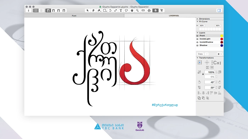Hide the Front layer eye icon
The image size is (248, 139).
(x=197, y=36)
